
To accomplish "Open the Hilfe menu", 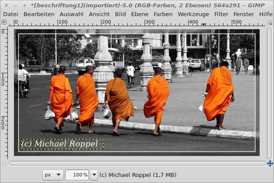I will (x=266, y=14).
